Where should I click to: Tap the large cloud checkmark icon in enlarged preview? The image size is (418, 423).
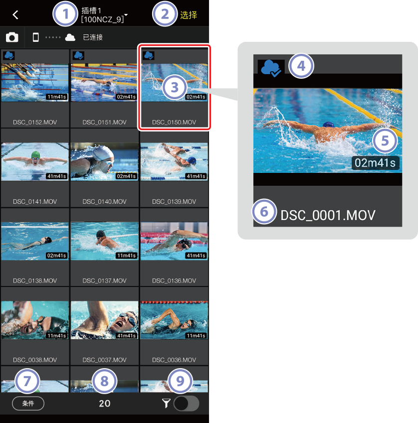point(271,69)
